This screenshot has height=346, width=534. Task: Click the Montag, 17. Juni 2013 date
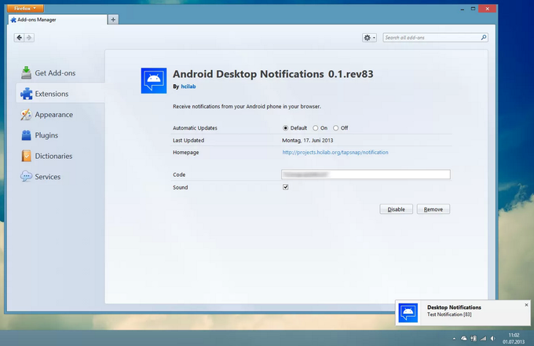(x=308, y=141)
